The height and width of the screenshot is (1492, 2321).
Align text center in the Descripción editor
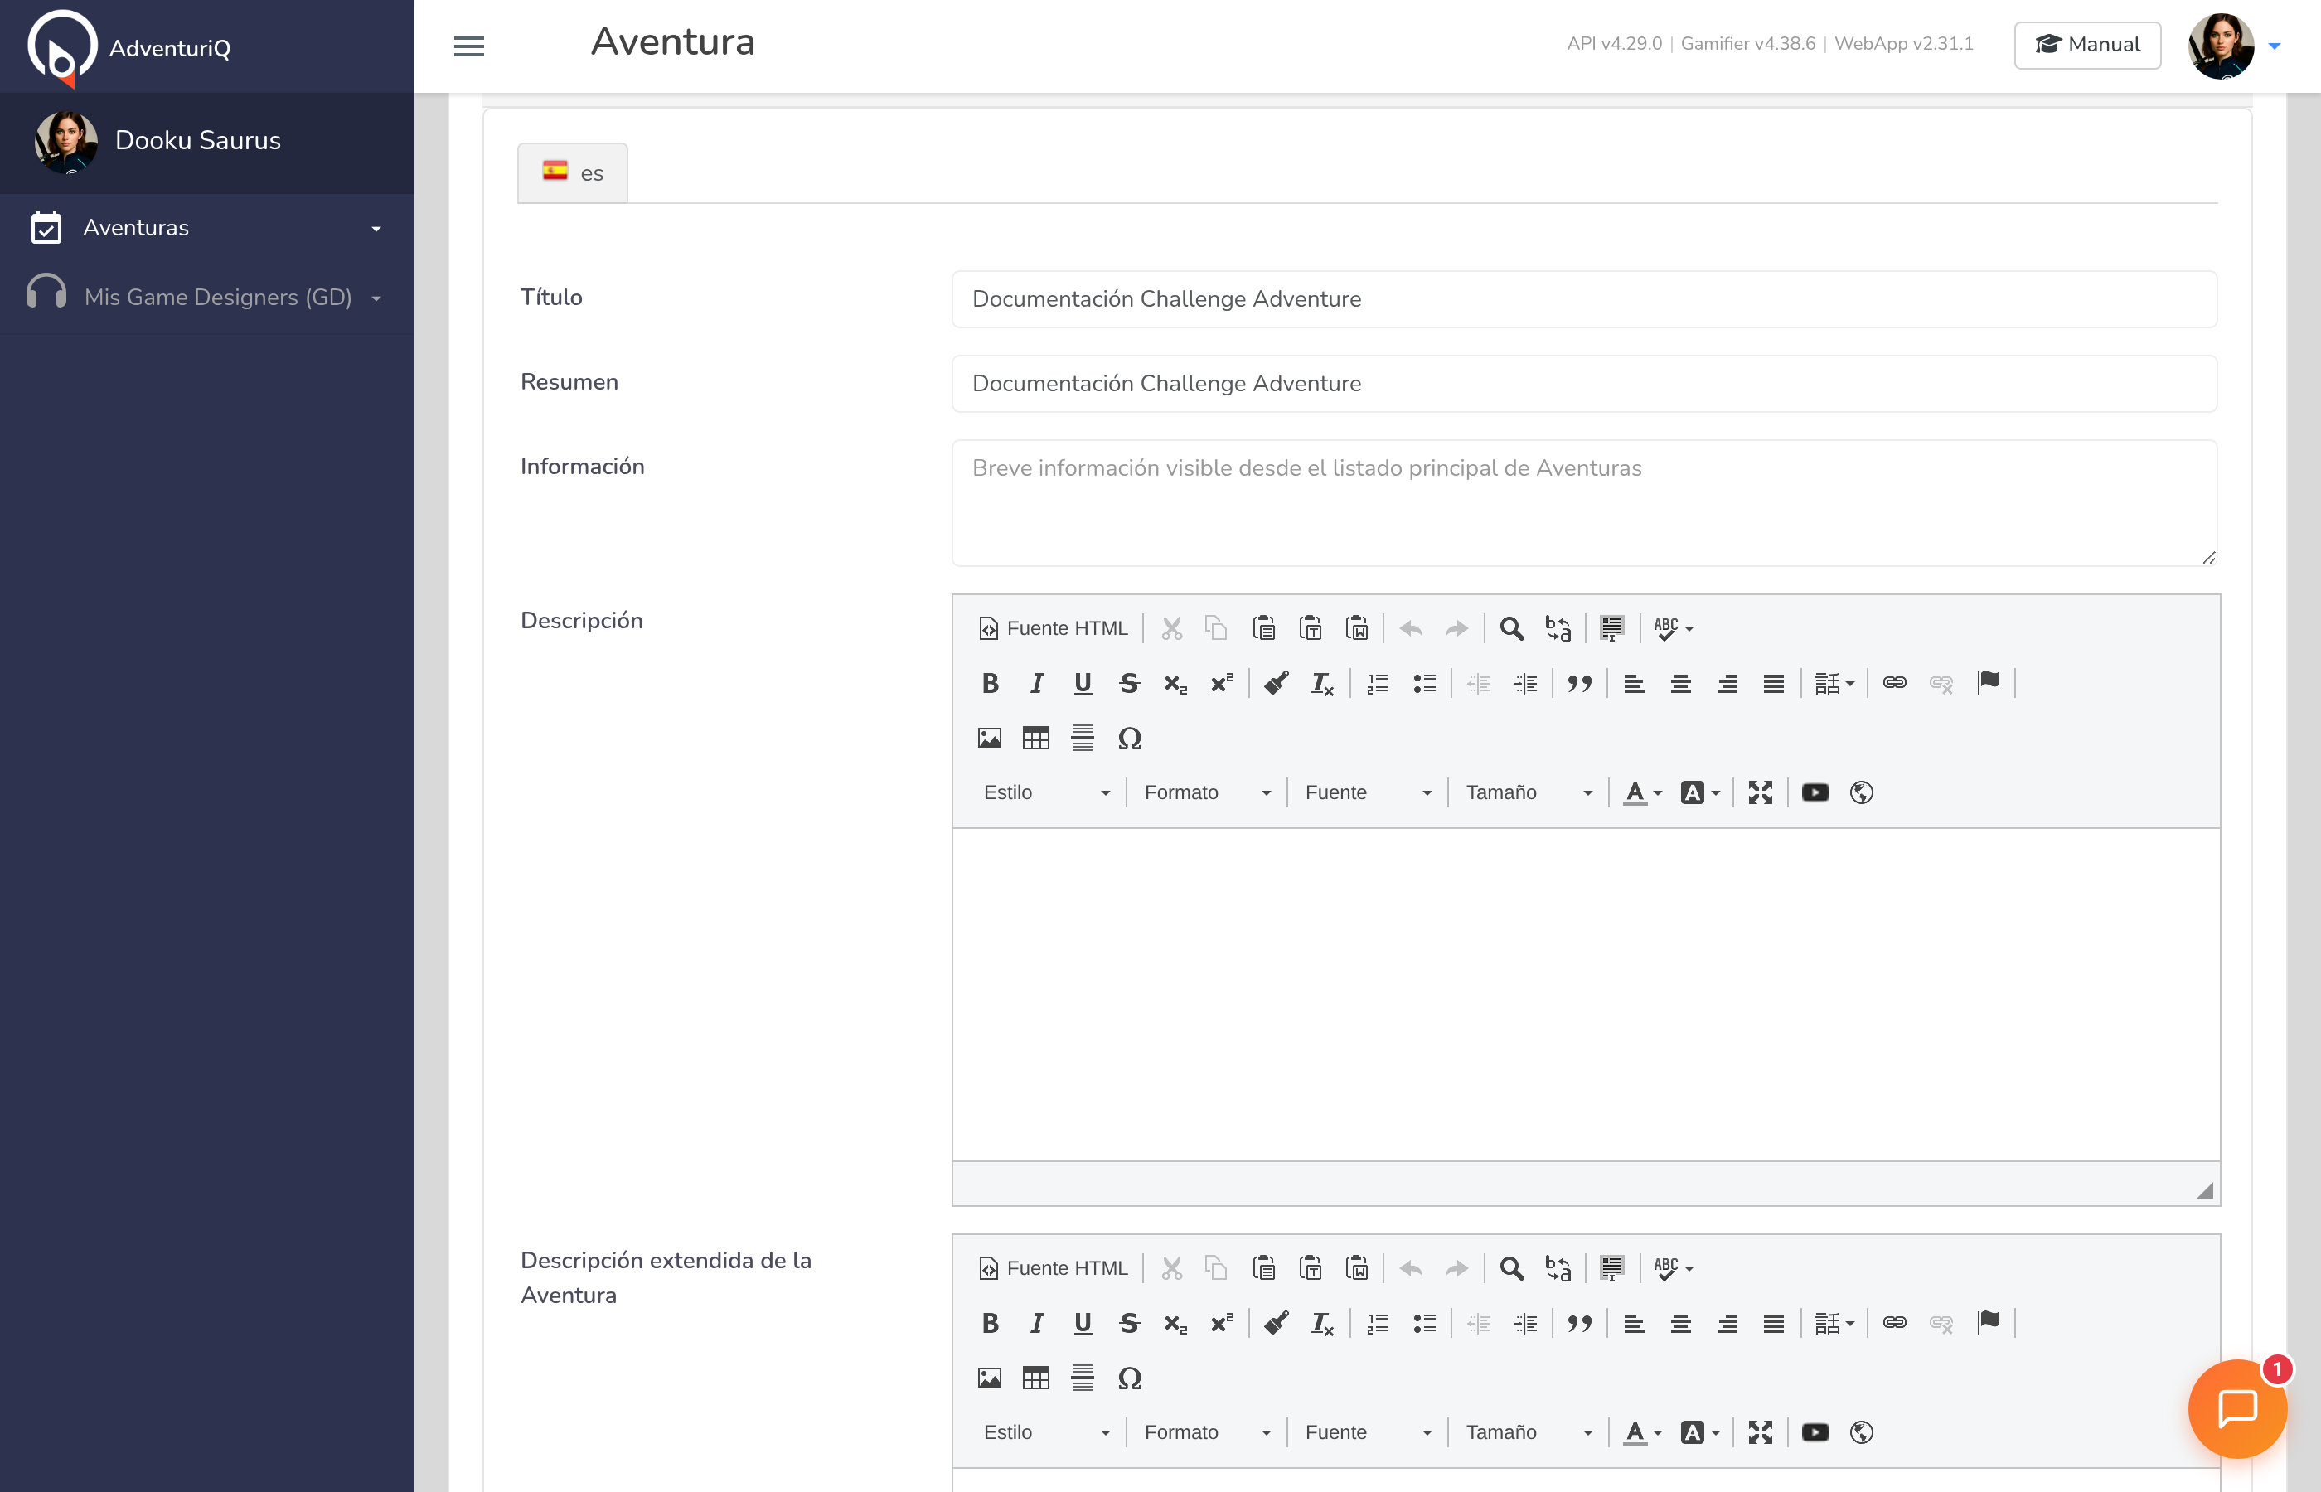pyautogui.click(x=1681, y=684)
